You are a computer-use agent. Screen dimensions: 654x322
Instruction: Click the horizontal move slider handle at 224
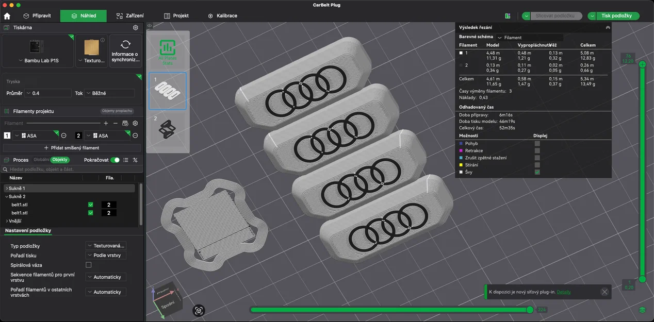[530, 310]
